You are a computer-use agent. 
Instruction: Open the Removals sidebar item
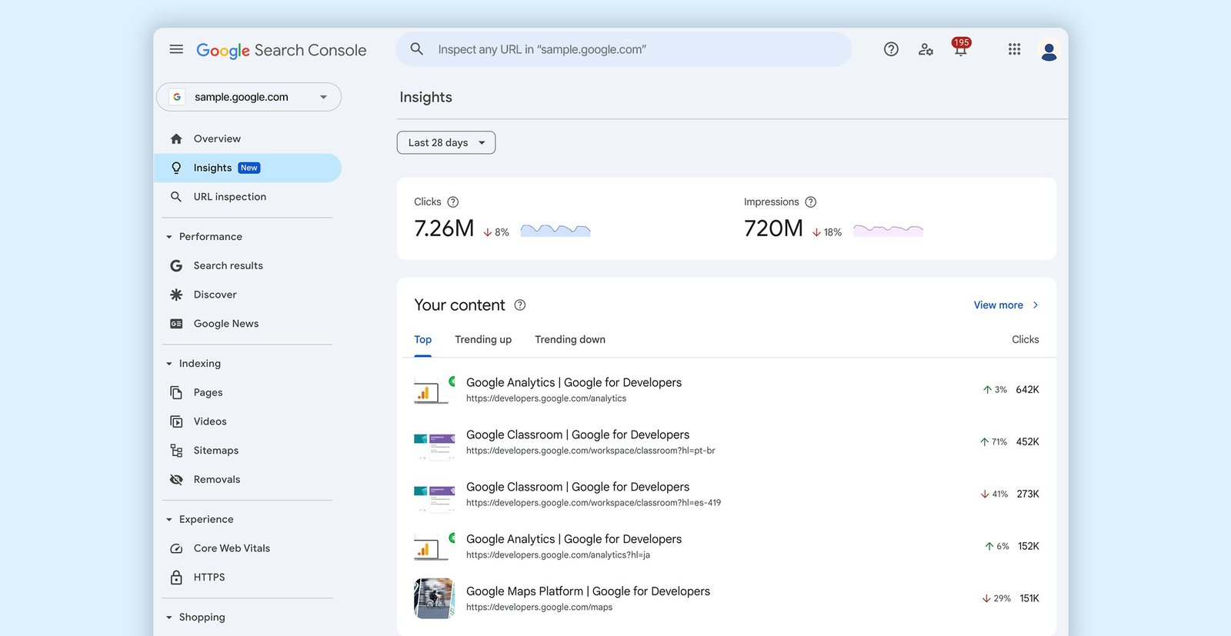coord(248,480)
